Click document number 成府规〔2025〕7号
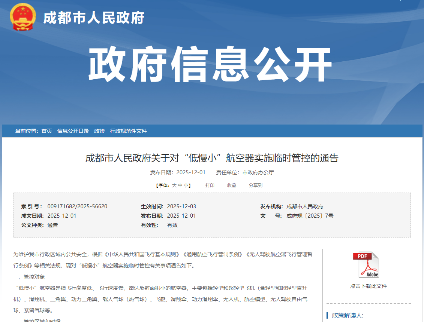 point(310,216)
